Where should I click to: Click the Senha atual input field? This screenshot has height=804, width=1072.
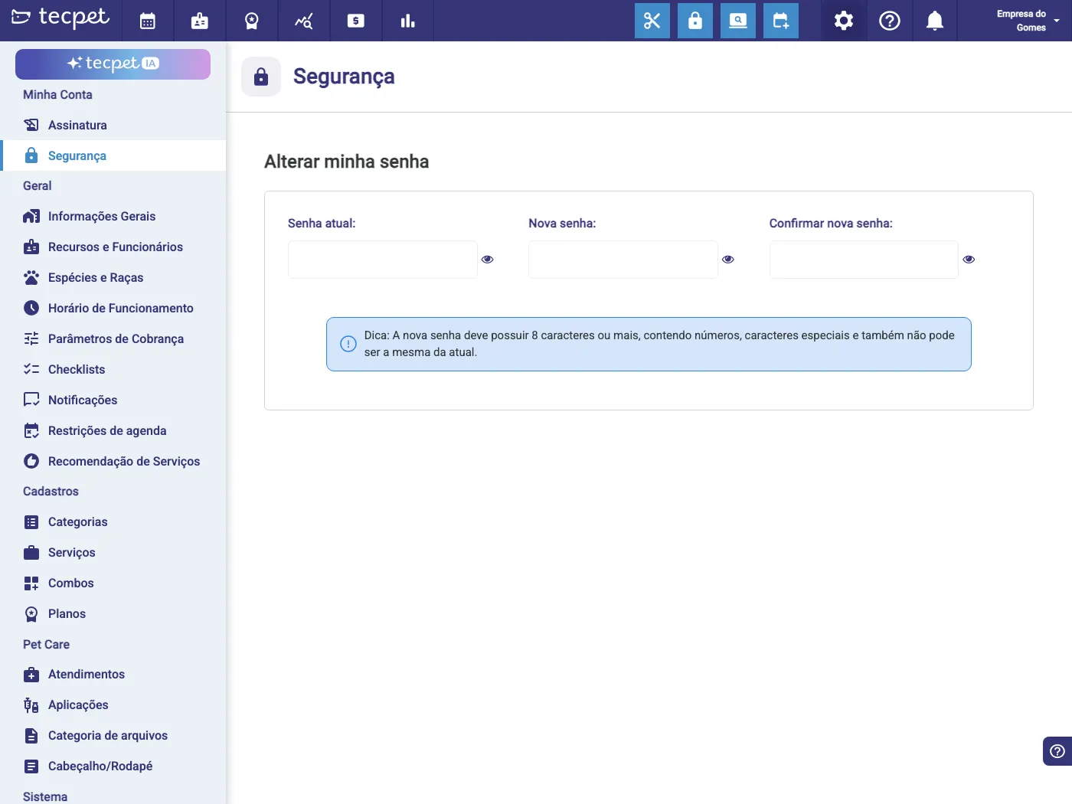pyautogui.click(x=383, y=260)
